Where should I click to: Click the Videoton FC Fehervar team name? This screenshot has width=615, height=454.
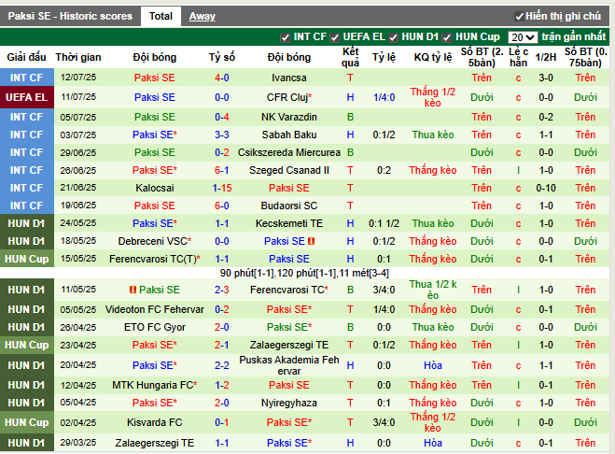coord(155,309)
